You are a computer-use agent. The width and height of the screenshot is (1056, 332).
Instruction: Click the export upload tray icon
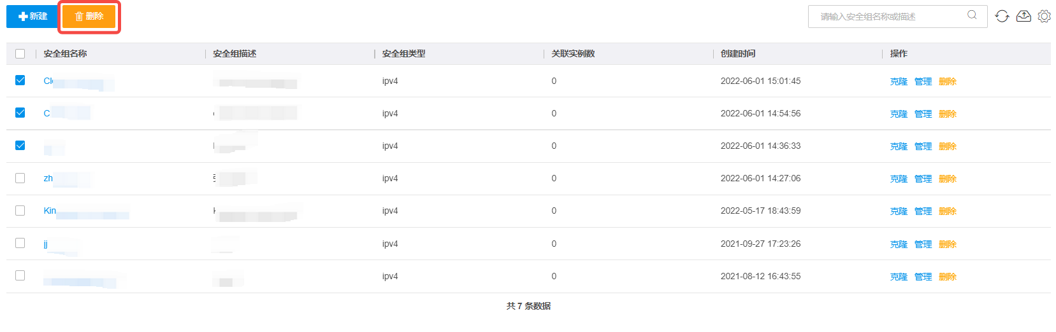(1023, 17)
